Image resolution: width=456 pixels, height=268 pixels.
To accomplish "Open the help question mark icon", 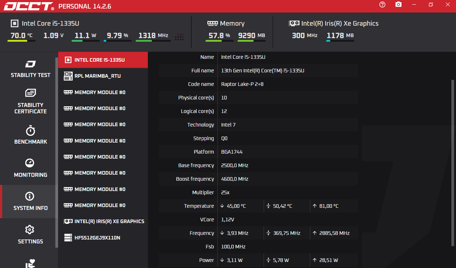I will tap(382, 5).
